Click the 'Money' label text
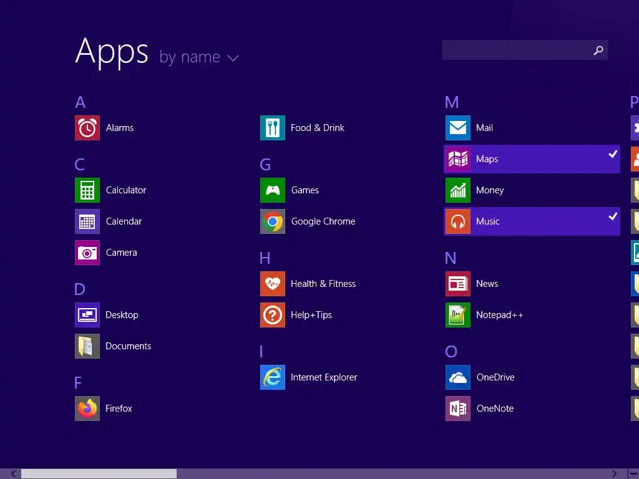Viewport: 639px width, 479px height. pyautogui.click(x=490, y=190)
